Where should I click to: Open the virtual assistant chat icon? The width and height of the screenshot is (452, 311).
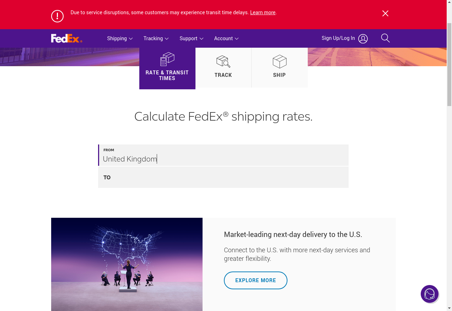pyautogui.click(x=430, y=294)
